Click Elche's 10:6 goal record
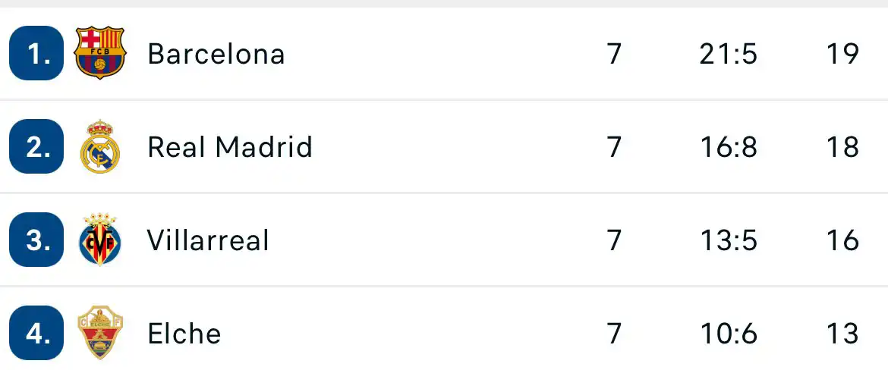Image resolution: width=888 pixels, height=370 pixels. tap(729, 333)
